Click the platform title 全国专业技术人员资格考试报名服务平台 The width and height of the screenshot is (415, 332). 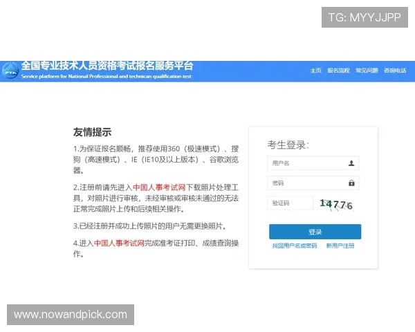[107, 66]
